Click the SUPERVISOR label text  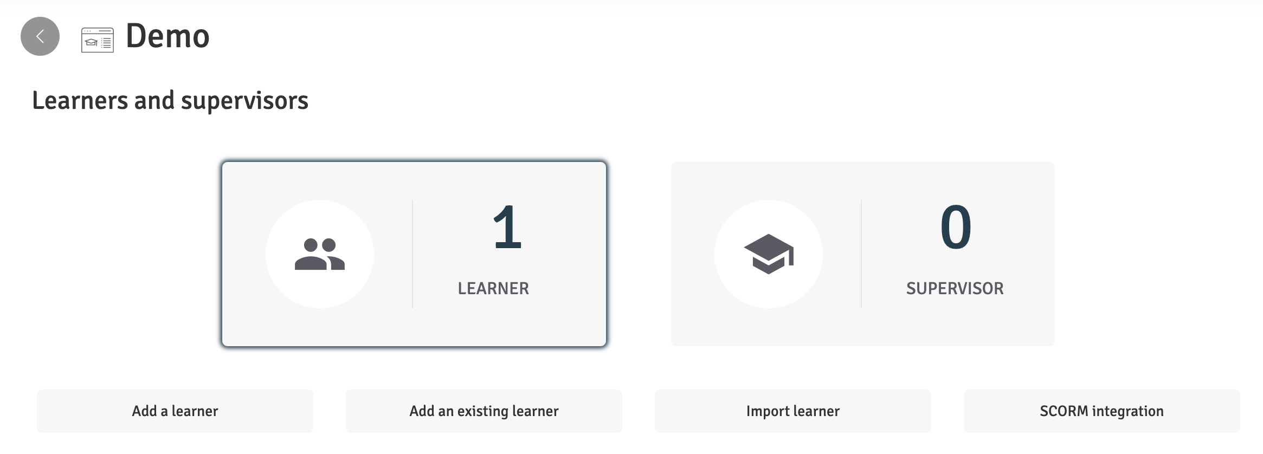(x=955, y=288)
